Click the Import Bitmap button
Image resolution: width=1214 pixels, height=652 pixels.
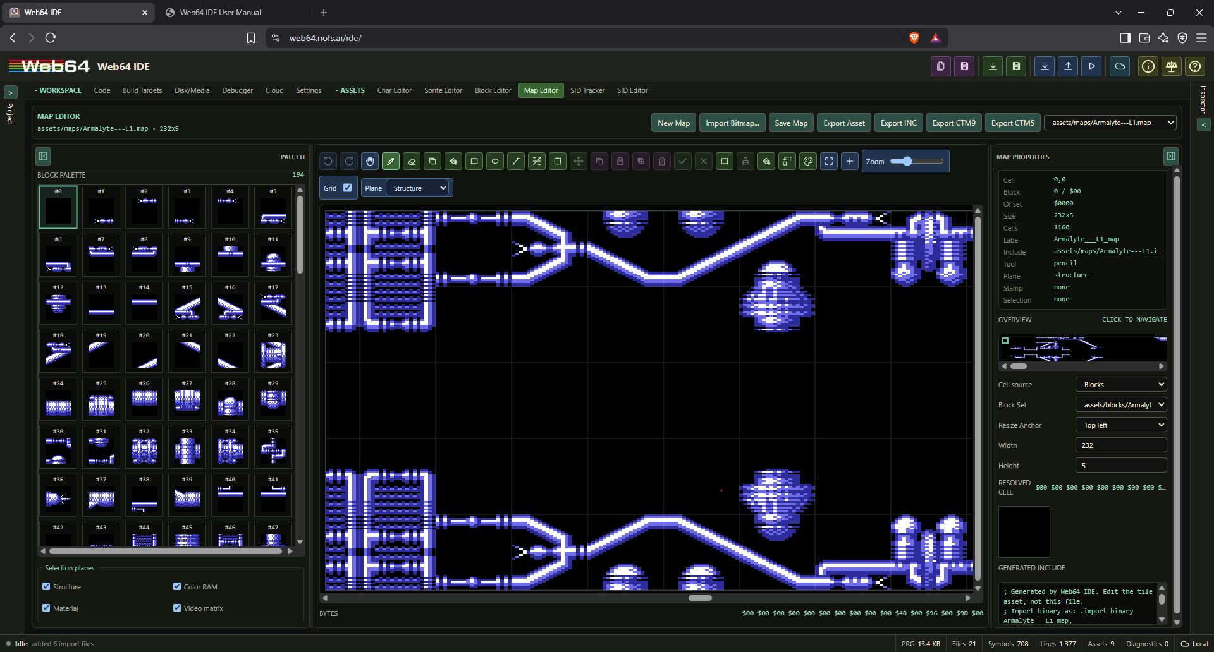(732, 123)
